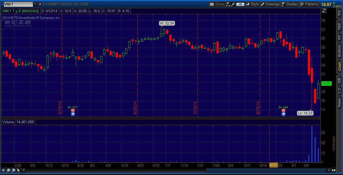The width and height of the screenshot is (343, 175).
Task: Zoom in using the magnifier plus icon
Action: tap(9, 170)
